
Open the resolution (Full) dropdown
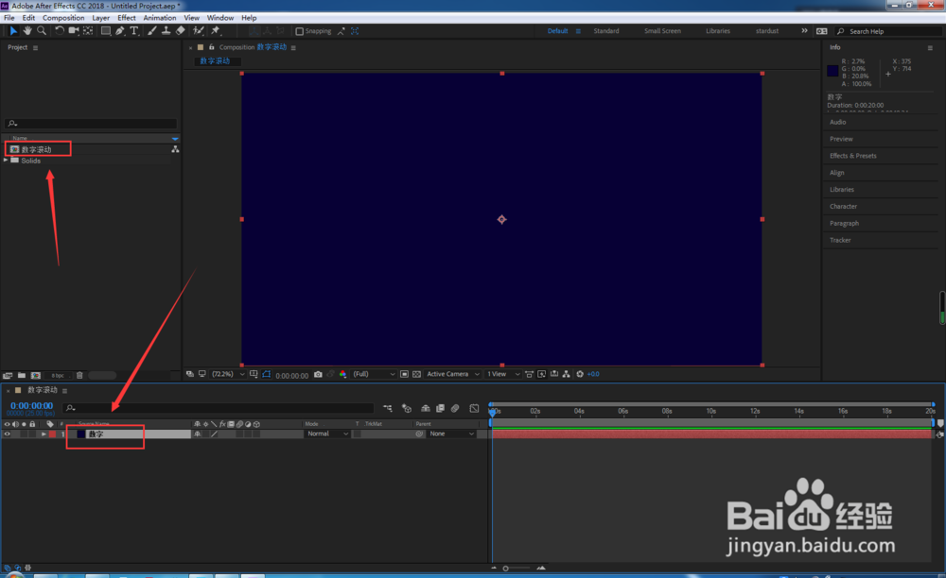click(x=374, y=375)
